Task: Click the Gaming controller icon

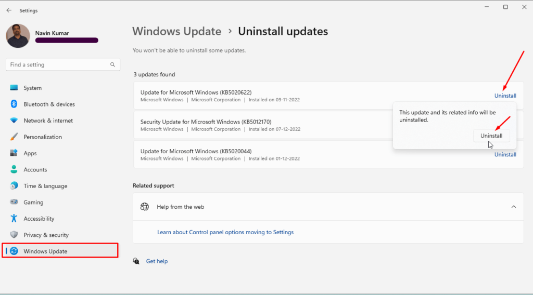Action: point(14,202)
